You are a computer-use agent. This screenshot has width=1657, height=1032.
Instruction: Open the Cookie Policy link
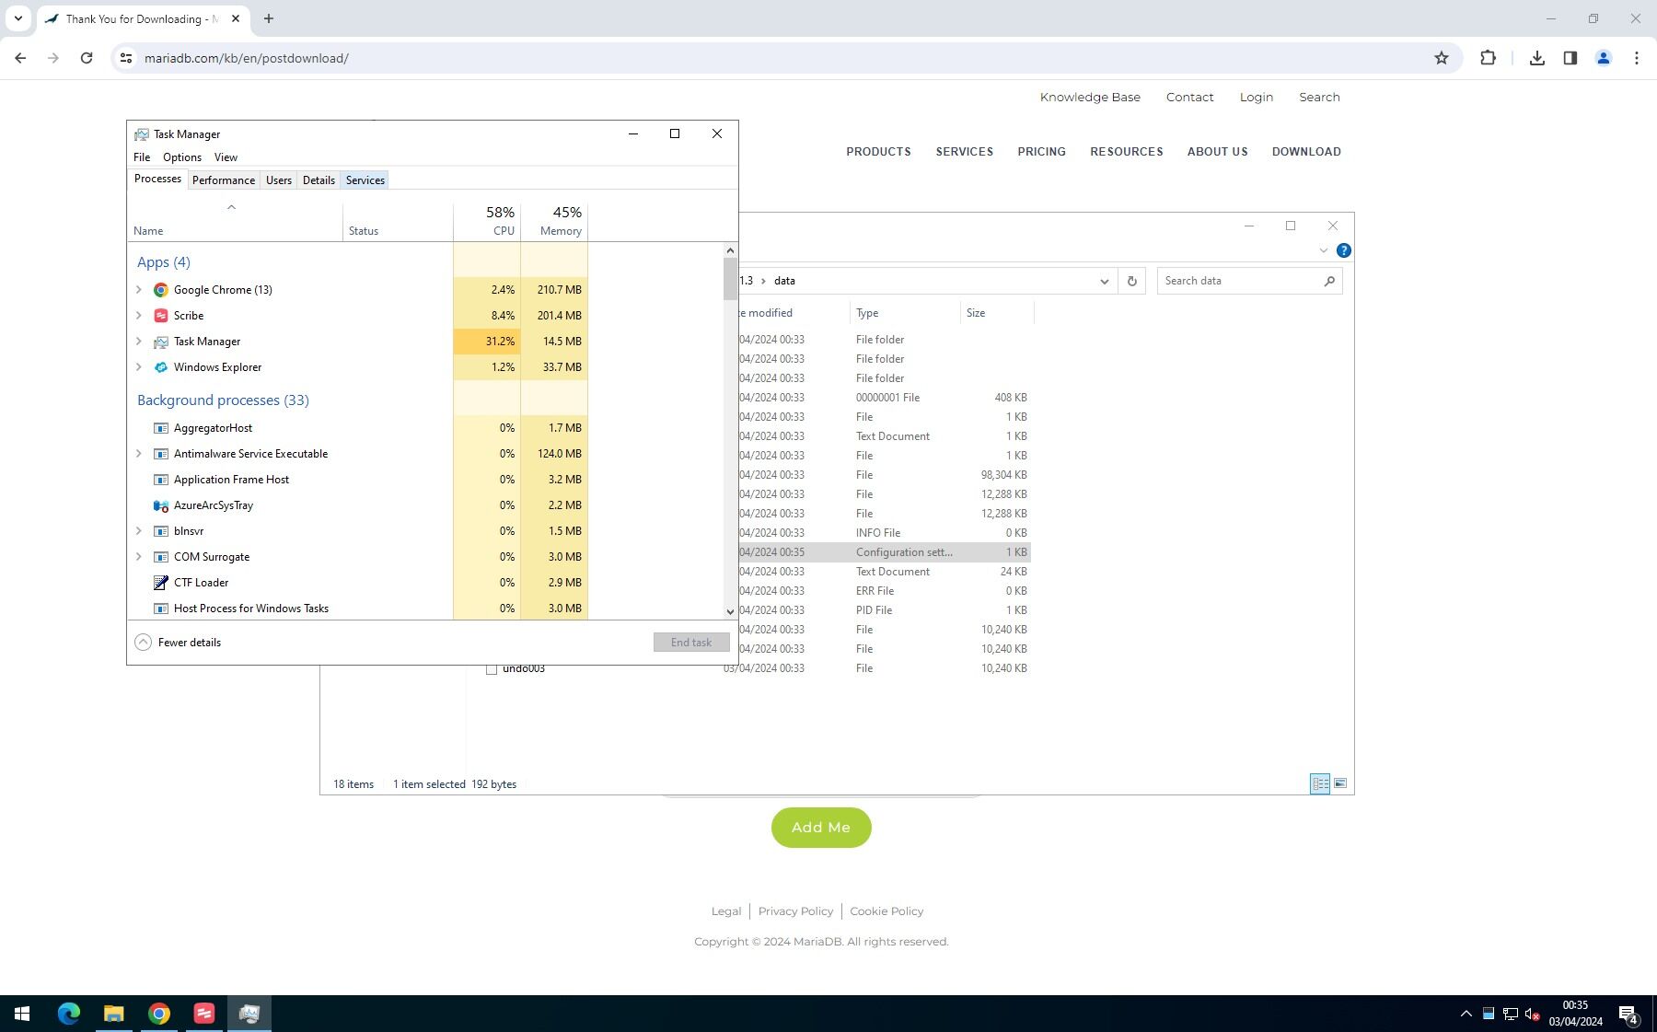(x=886, y=911)
